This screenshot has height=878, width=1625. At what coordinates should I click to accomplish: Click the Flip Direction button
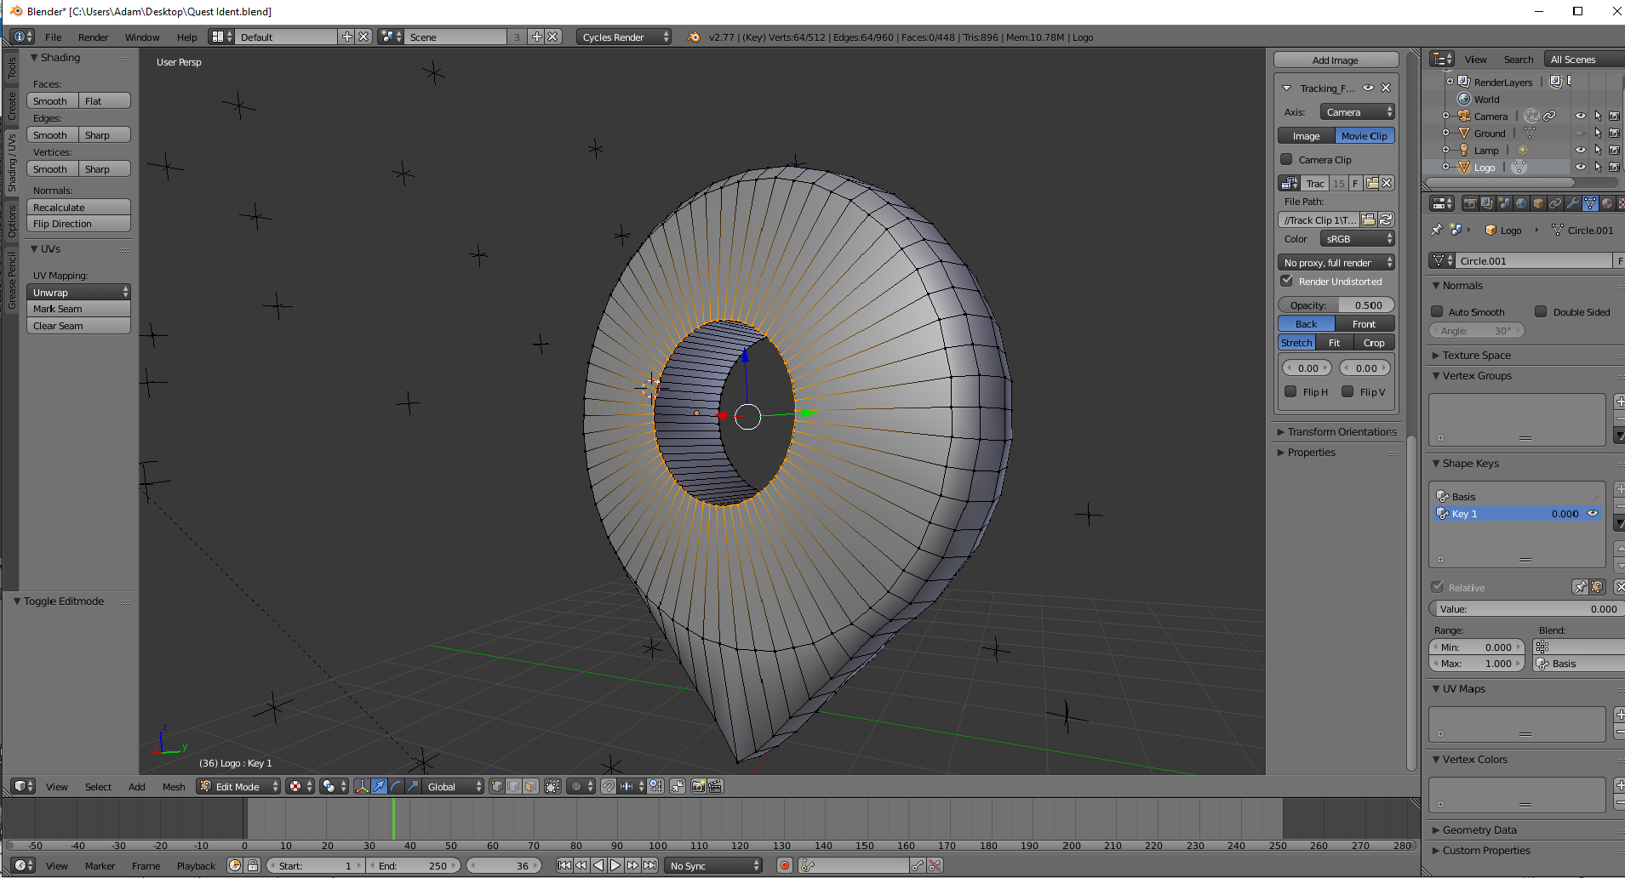(78, 223)
